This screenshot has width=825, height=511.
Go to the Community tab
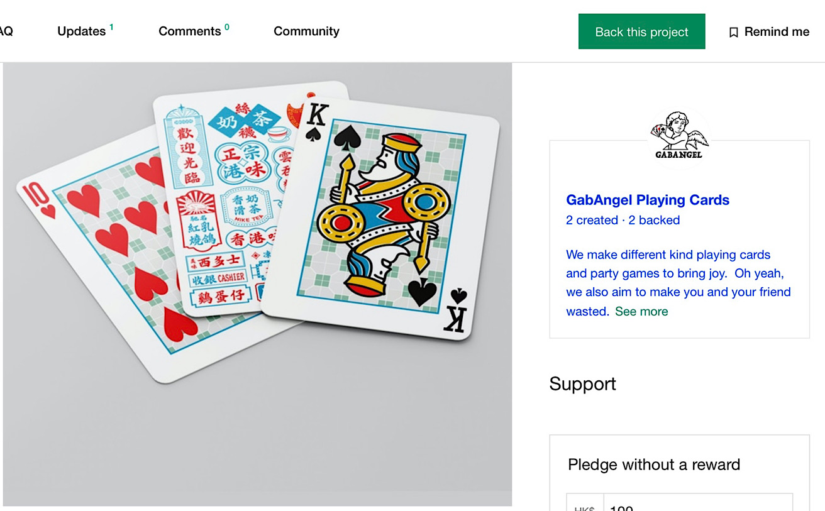click(306, 31)
